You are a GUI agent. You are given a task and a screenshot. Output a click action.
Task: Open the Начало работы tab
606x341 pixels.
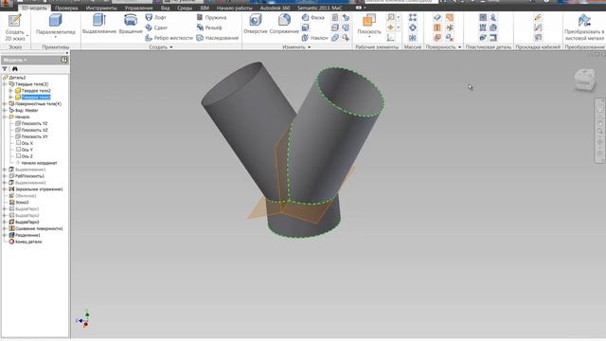(234, 8)
